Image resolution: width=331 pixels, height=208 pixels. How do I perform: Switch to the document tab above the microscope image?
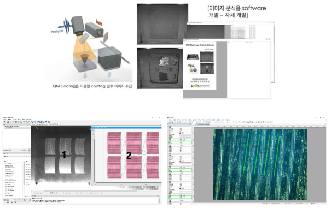pos(202,124)
